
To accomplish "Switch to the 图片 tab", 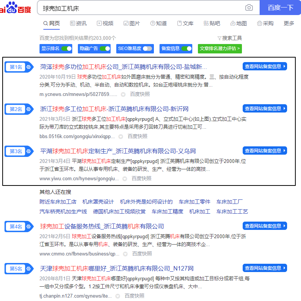I will point(132,23).
